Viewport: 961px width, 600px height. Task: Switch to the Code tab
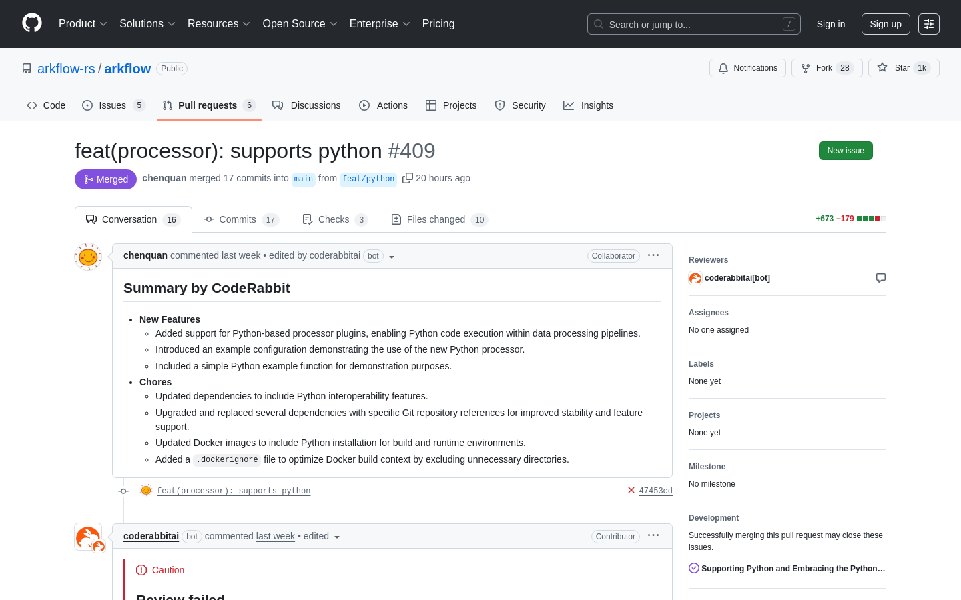[x=46, y=105]
